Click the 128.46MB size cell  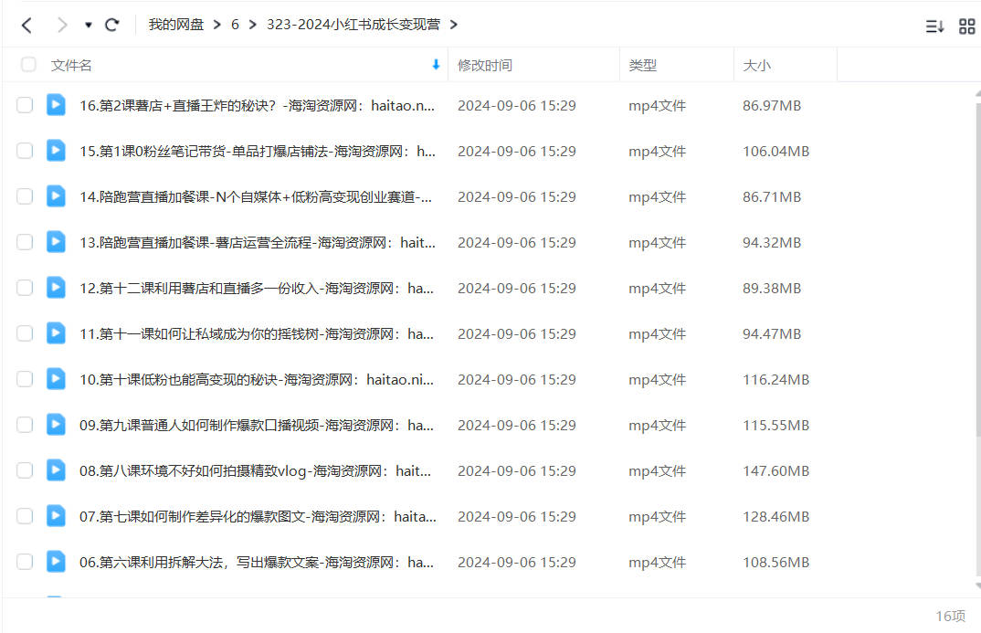[x=775, y=517]
